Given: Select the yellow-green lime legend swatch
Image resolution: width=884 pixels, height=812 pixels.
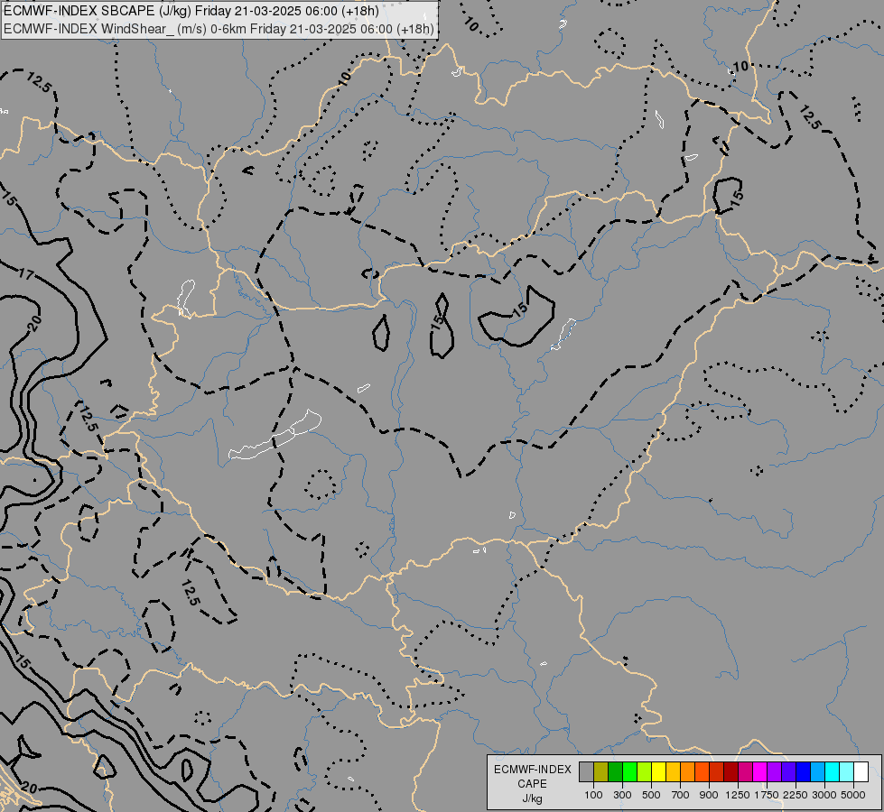Looking at the screenshot, I should [645, 771].
